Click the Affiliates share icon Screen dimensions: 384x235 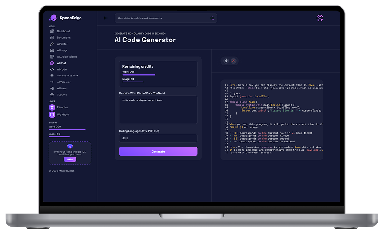tap(52, 88)
